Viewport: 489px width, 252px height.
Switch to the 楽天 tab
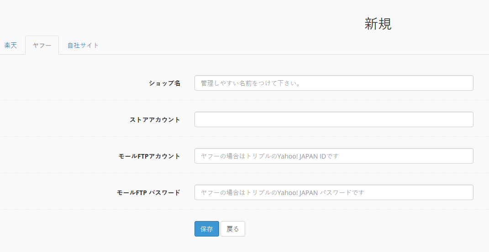coord(11,46)
